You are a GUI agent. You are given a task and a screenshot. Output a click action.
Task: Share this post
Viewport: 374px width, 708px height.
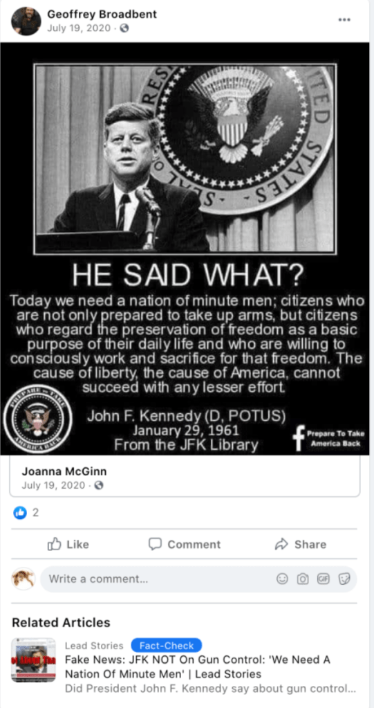[301, 544]
